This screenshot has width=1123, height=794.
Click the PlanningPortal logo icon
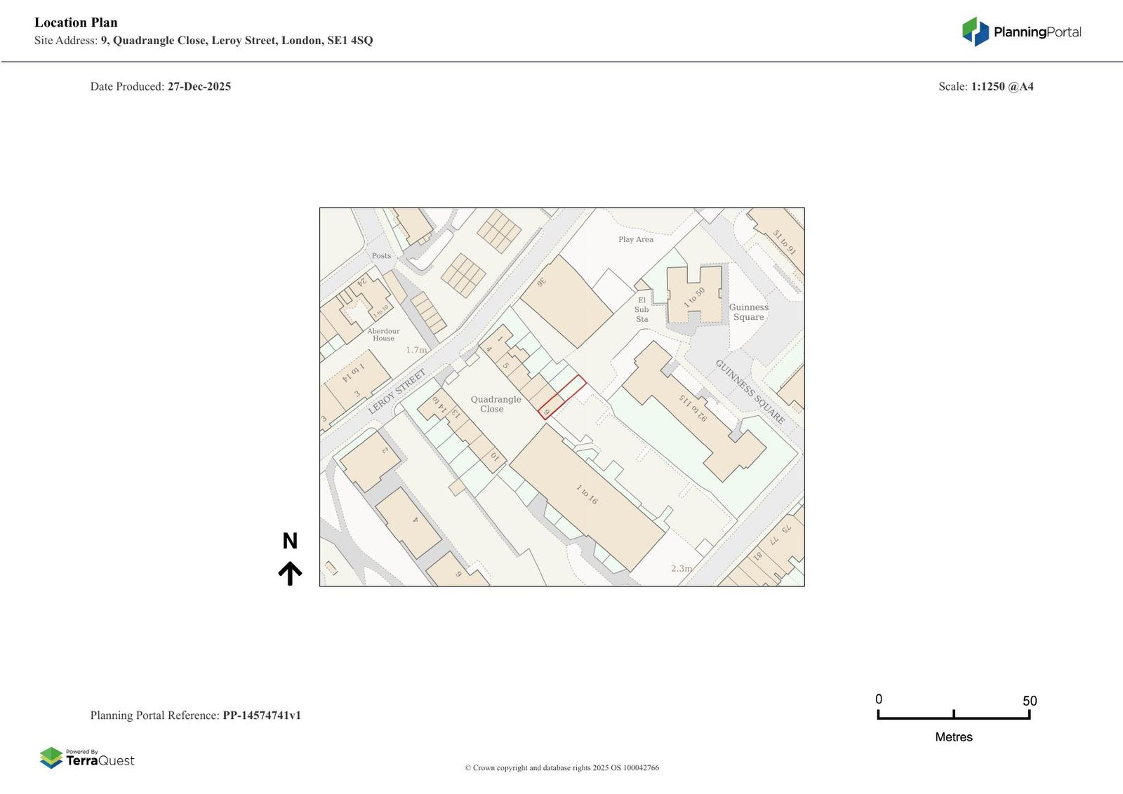975,32
